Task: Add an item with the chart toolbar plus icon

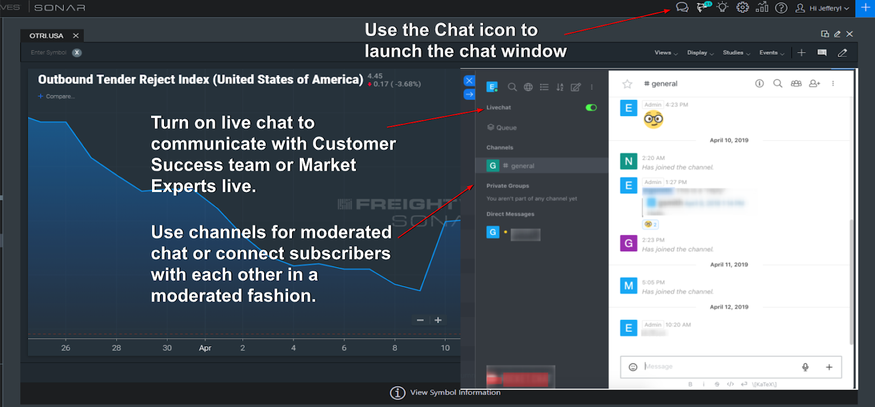Action: coord(802,53)
